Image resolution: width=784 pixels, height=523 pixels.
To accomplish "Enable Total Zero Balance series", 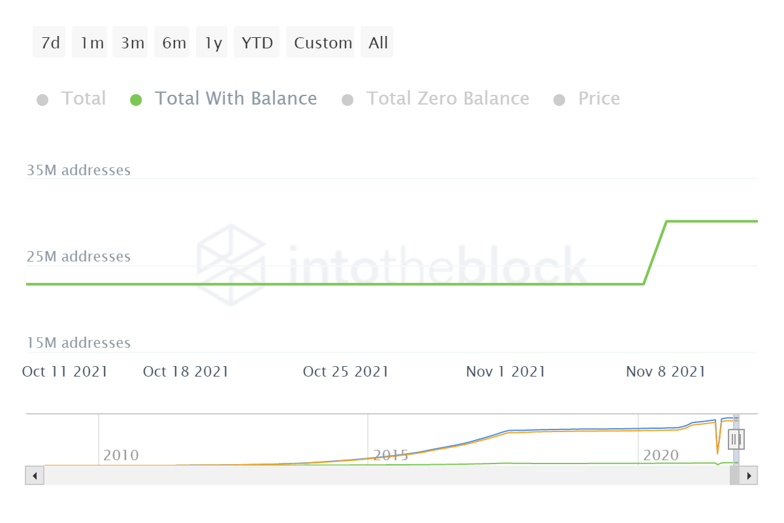I will point(448,99).
